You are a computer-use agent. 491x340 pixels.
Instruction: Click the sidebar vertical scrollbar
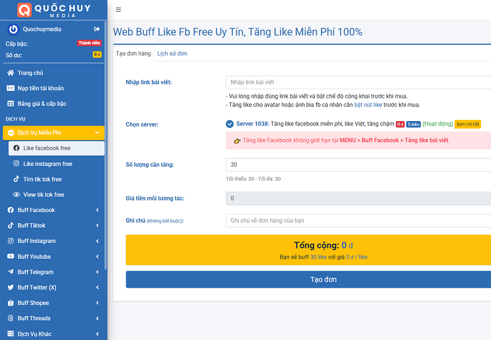point(106,145)
